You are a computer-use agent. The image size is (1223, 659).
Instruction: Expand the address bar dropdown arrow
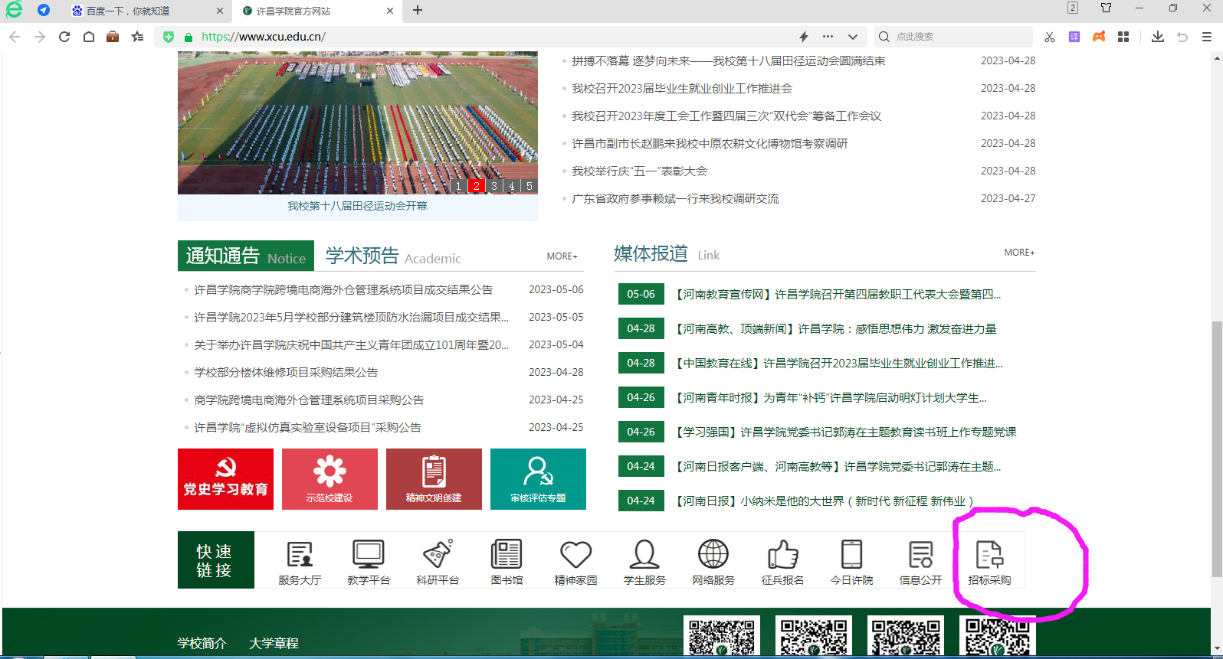click(852, 37)
